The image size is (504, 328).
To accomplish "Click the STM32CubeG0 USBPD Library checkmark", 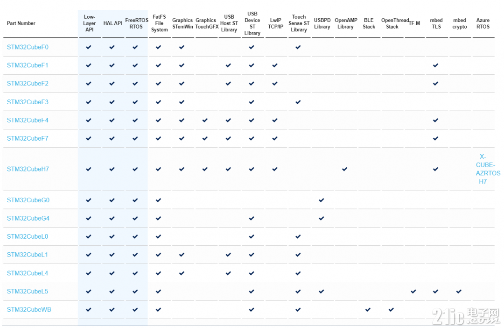I will pyautogui.click(x=322, y=200).
